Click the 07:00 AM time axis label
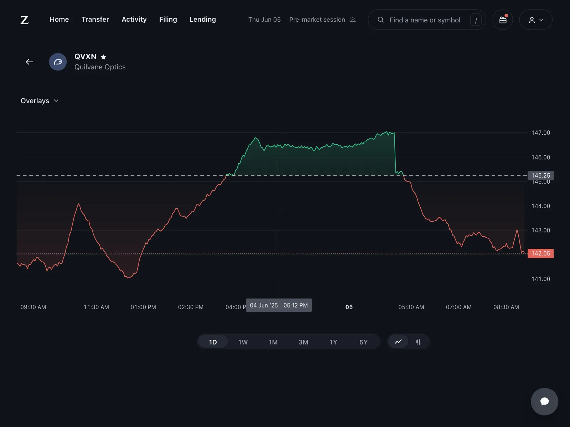The image size is (570, 427). tap(459, 307)
